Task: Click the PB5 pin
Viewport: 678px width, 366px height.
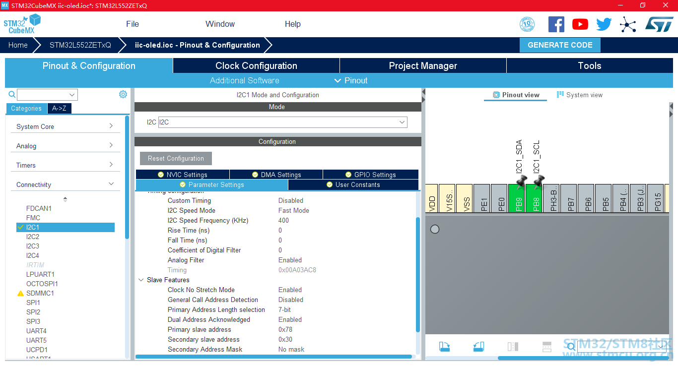Action: click(x=604, y=199)
